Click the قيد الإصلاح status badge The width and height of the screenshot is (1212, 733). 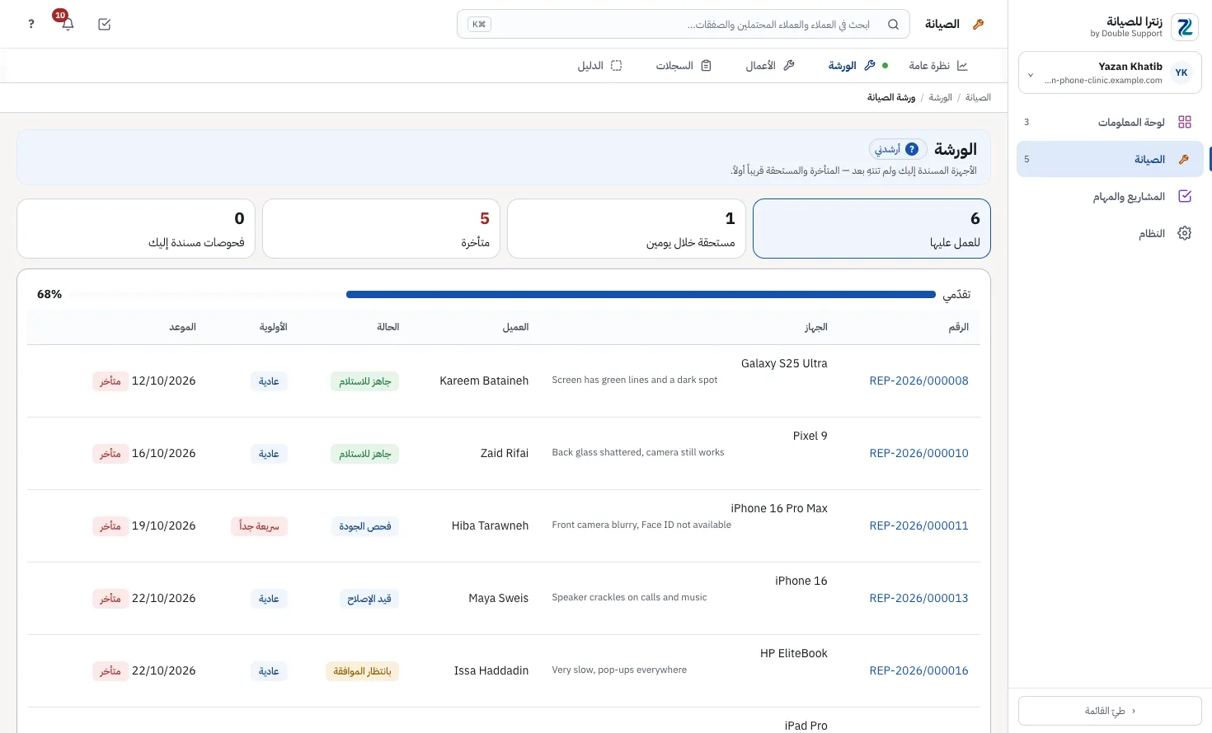[369, 598]
